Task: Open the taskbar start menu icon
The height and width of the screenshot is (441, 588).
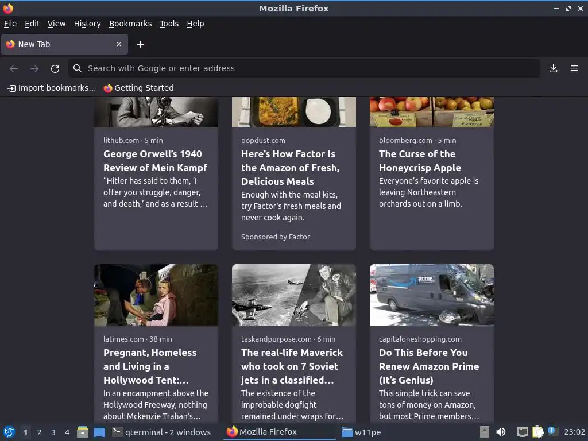Action: (x=9, y=432)
